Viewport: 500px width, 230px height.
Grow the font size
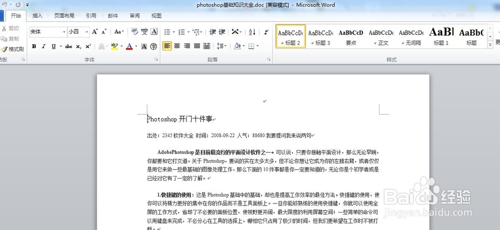tap(94, 31)
